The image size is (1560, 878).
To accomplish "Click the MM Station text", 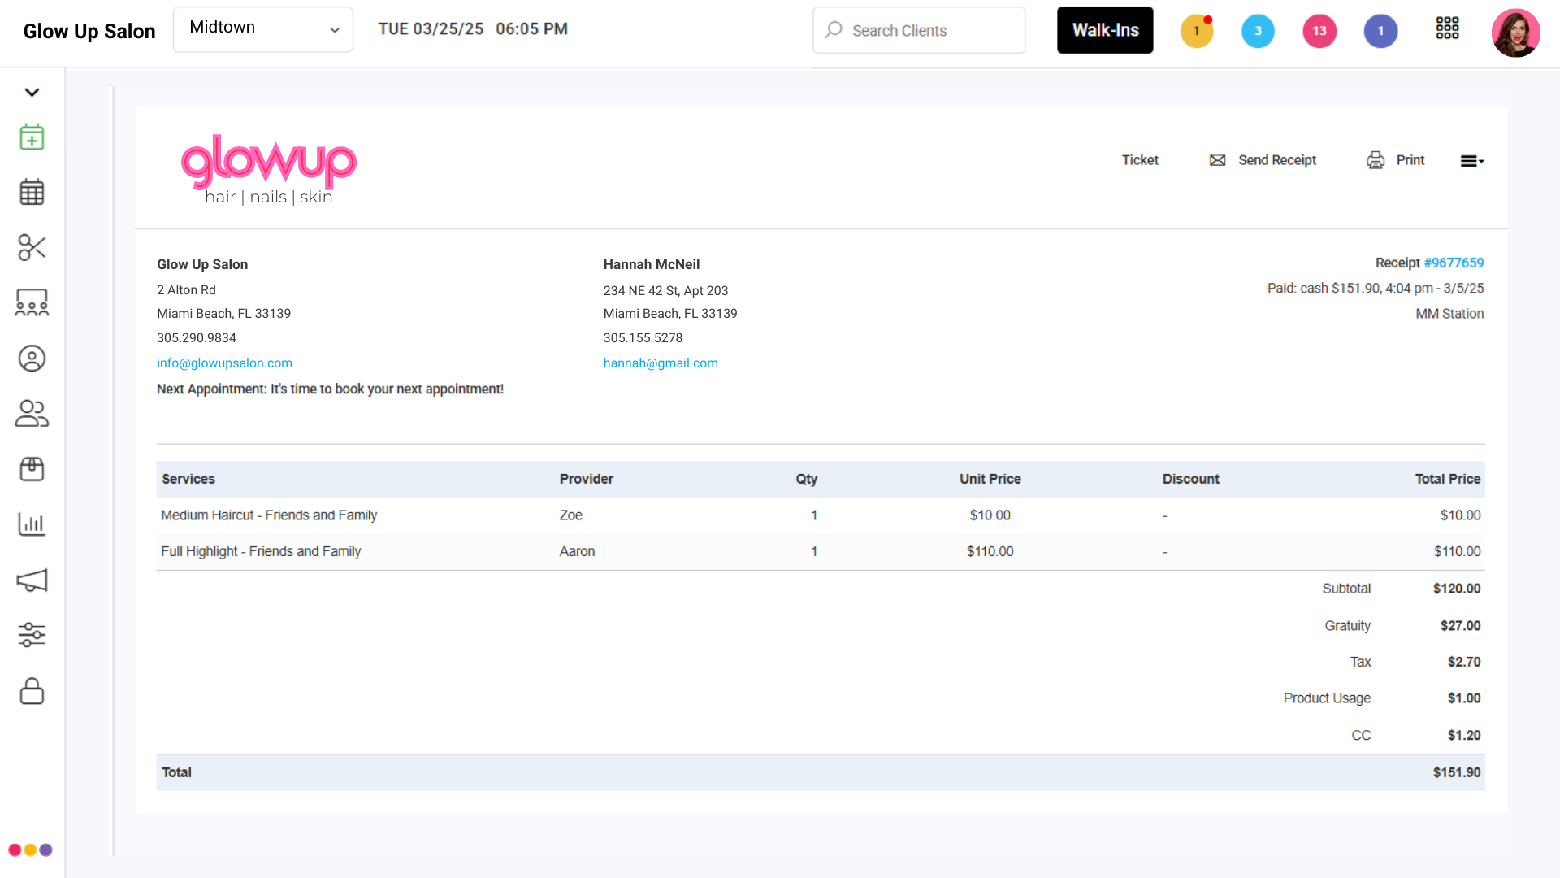I will pos(1449,314).
